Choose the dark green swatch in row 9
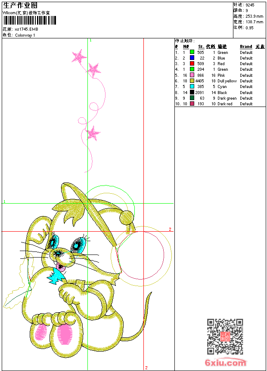This screenshot has width=267, height=371. [x=192, y=98]
